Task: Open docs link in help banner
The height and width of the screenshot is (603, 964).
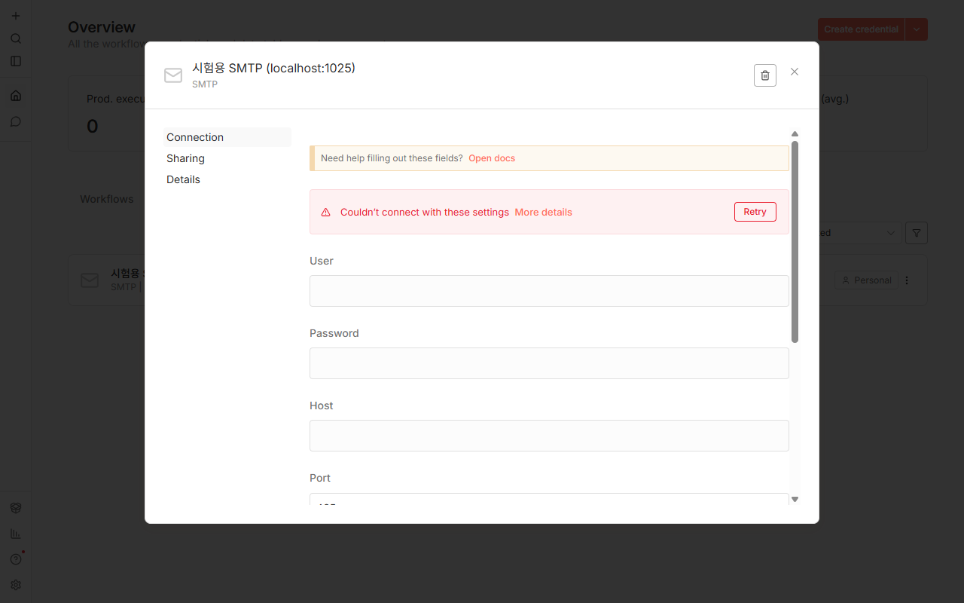Action: tap(492, 158)
